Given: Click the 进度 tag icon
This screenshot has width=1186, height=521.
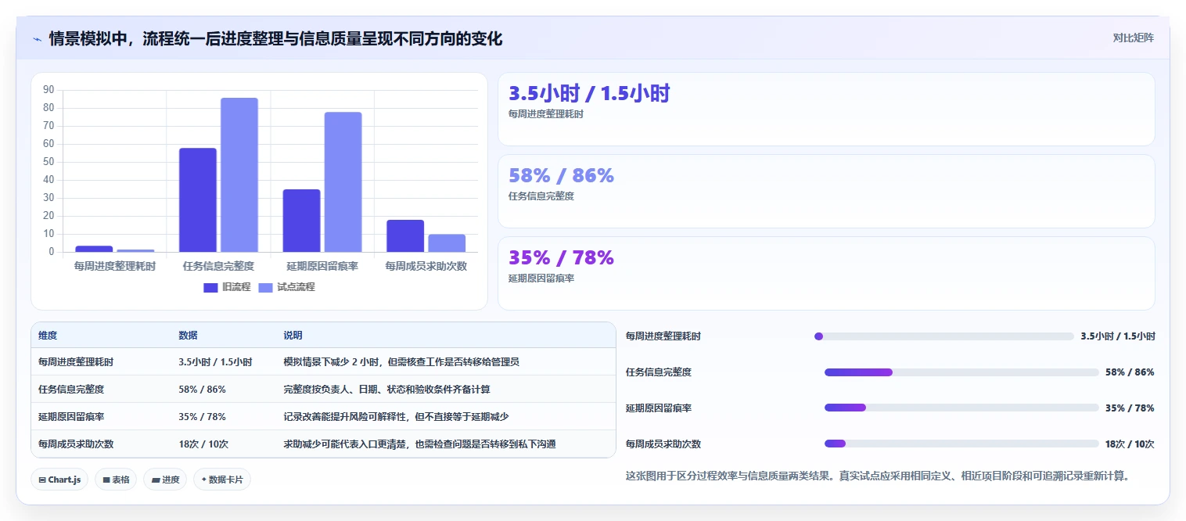Looking at the screenshot, I should 156,480.
